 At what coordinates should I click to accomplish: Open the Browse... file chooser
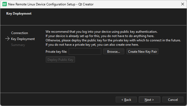point(114,51)
